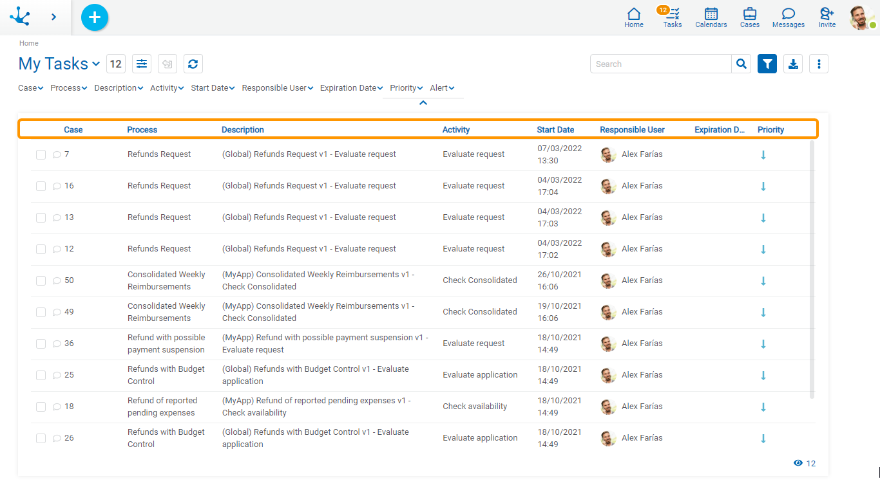Open the Messages chat icon

(x=788, y=17)
